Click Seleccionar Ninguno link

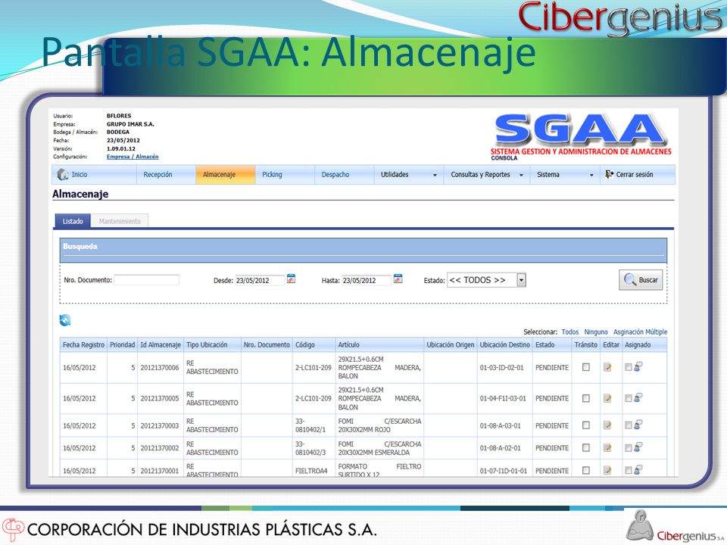[x=596, y=332]
